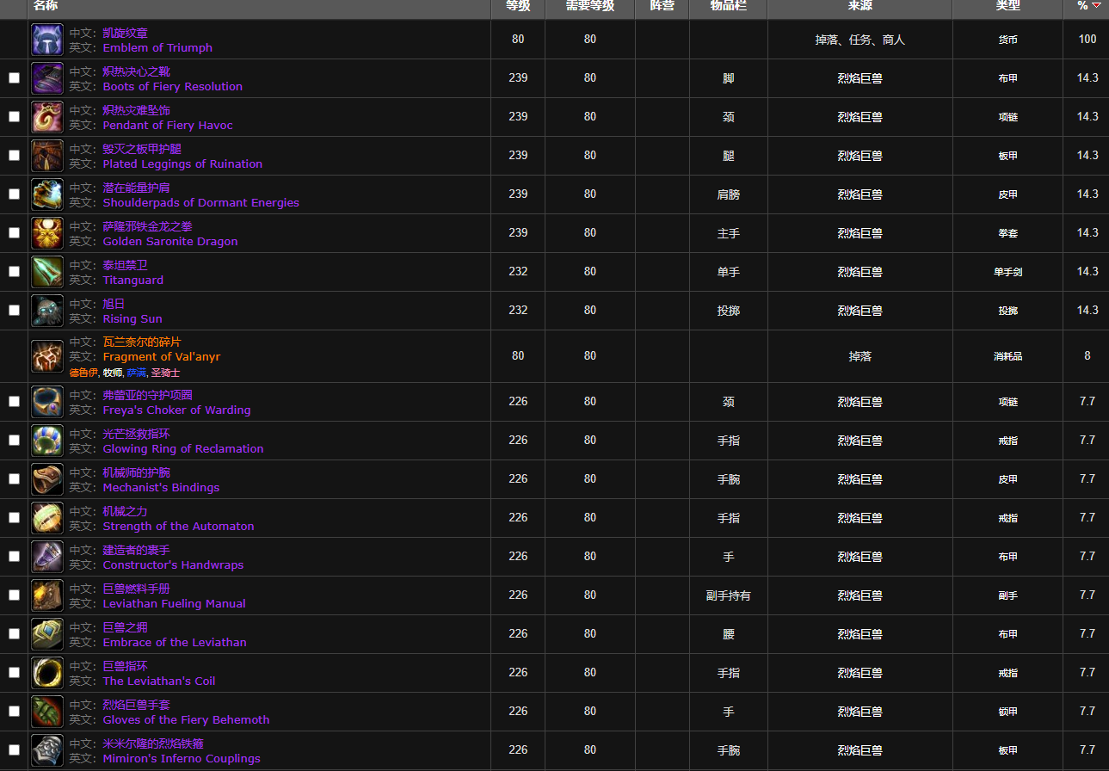
Task: Click the 牧师 class link
Action: click(x=113, y=373)
